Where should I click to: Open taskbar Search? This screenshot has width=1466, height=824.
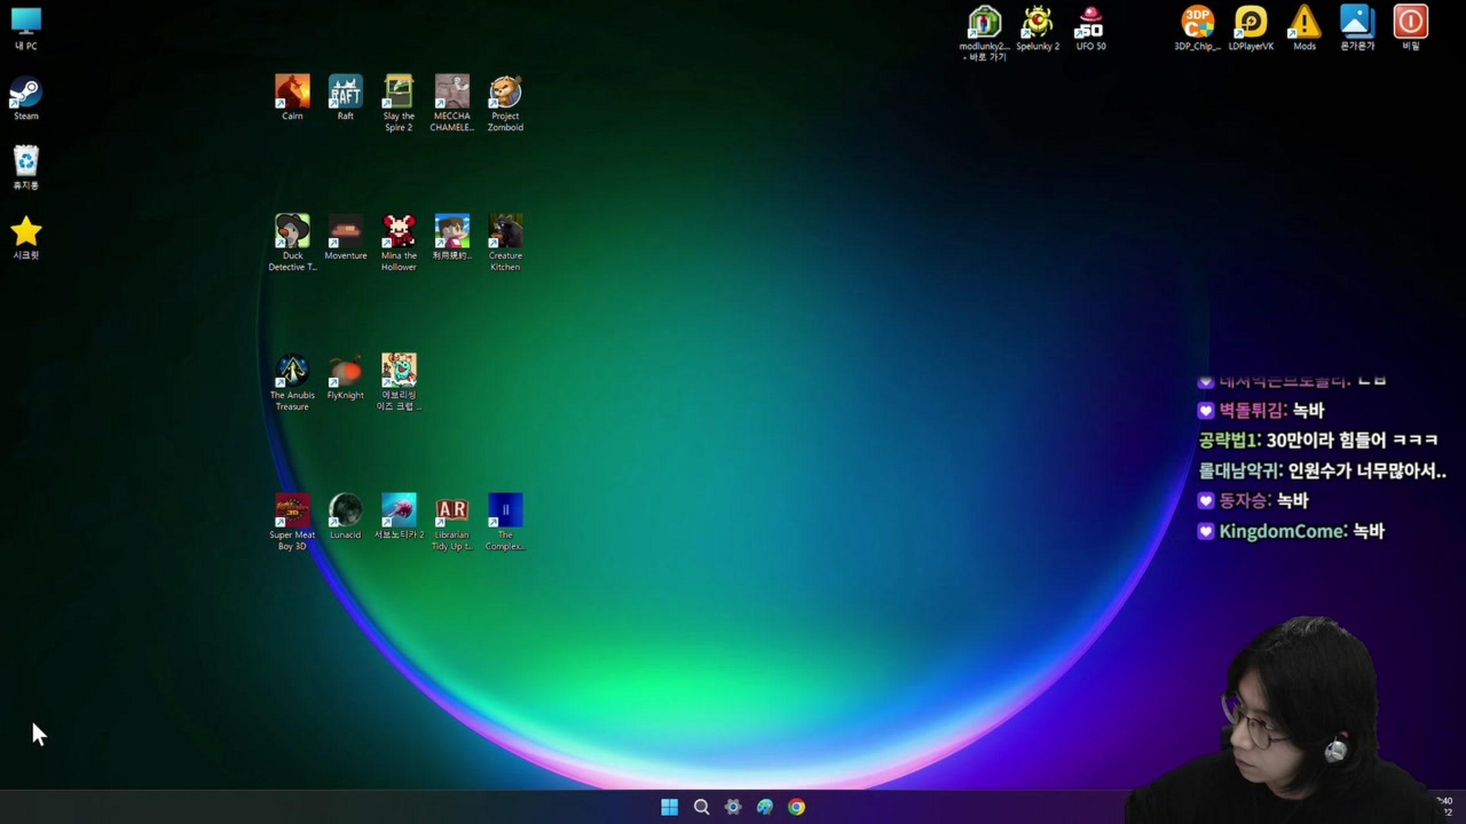click(x=701, y=807)
